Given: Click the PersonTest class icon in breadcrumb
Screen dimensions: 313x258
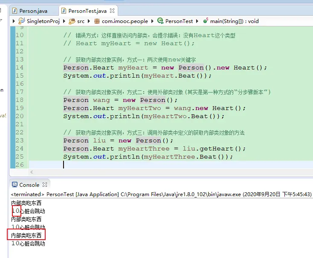Looking at the screenshot, I should point(160,21).
